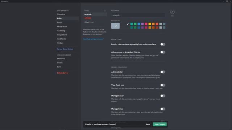Pick the dark magenta swatch in bottom row
This screenshot has width=232, height=130.
146,27
